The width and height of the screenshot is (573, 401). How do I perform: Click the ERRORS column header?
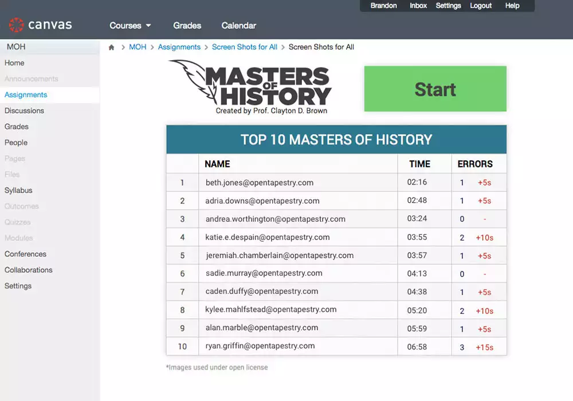(474, 164)
